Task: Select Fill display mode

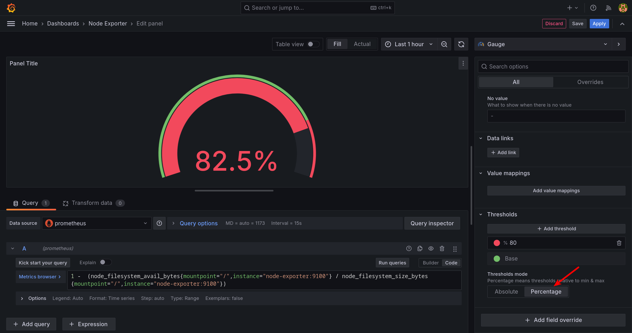Action: 337,44
